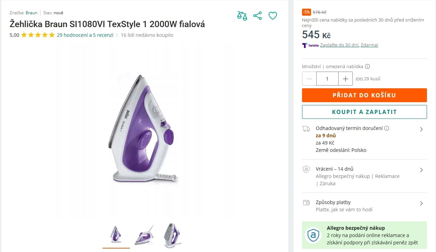
Task: Increase quantity with the plus button
Action: coord(346,79)
